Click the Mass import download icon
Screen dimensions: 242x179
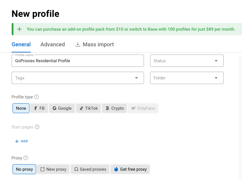[x=78, y=44]
